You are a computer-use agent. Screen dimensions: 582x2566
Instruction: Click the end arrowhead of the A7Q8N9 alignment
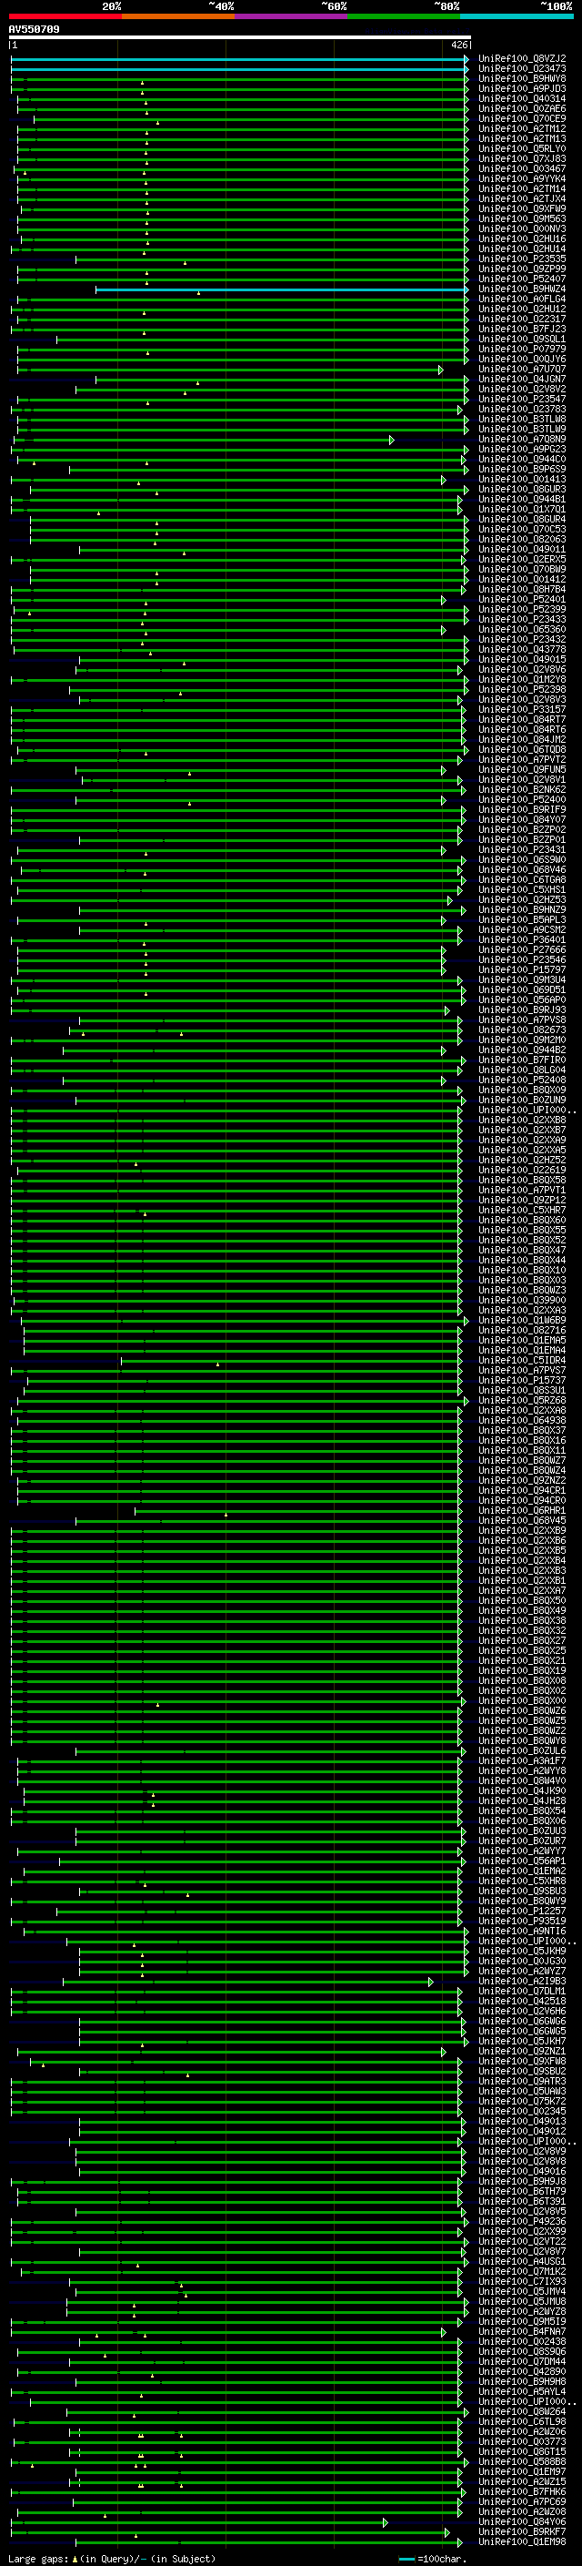pyautogui.click(x=392, y=440)
